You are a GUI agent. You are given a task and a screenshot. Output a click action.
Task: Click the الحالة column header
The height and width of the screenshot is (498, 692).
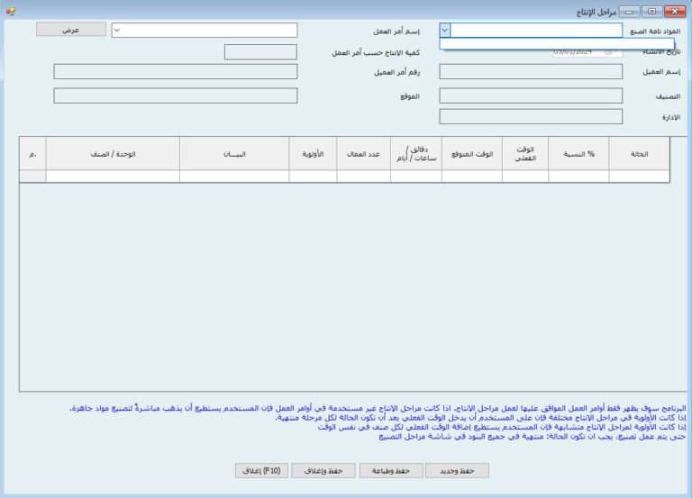(x=639, y=153)
